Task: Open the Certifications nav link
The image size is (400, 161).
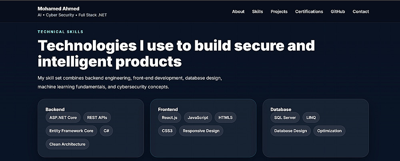Action: tap(309, 12)
